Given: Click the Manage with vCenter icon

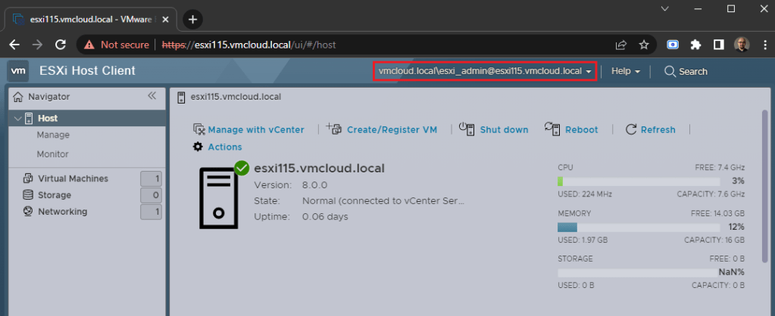Looking at the screenshot, I should tap(199, 129).
